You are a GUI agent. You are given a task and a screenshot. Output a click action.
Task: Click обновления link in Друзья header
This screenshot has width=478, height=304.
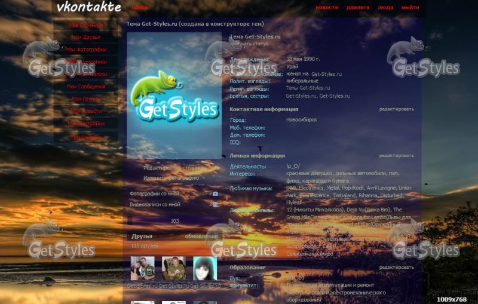click(201, 237)
